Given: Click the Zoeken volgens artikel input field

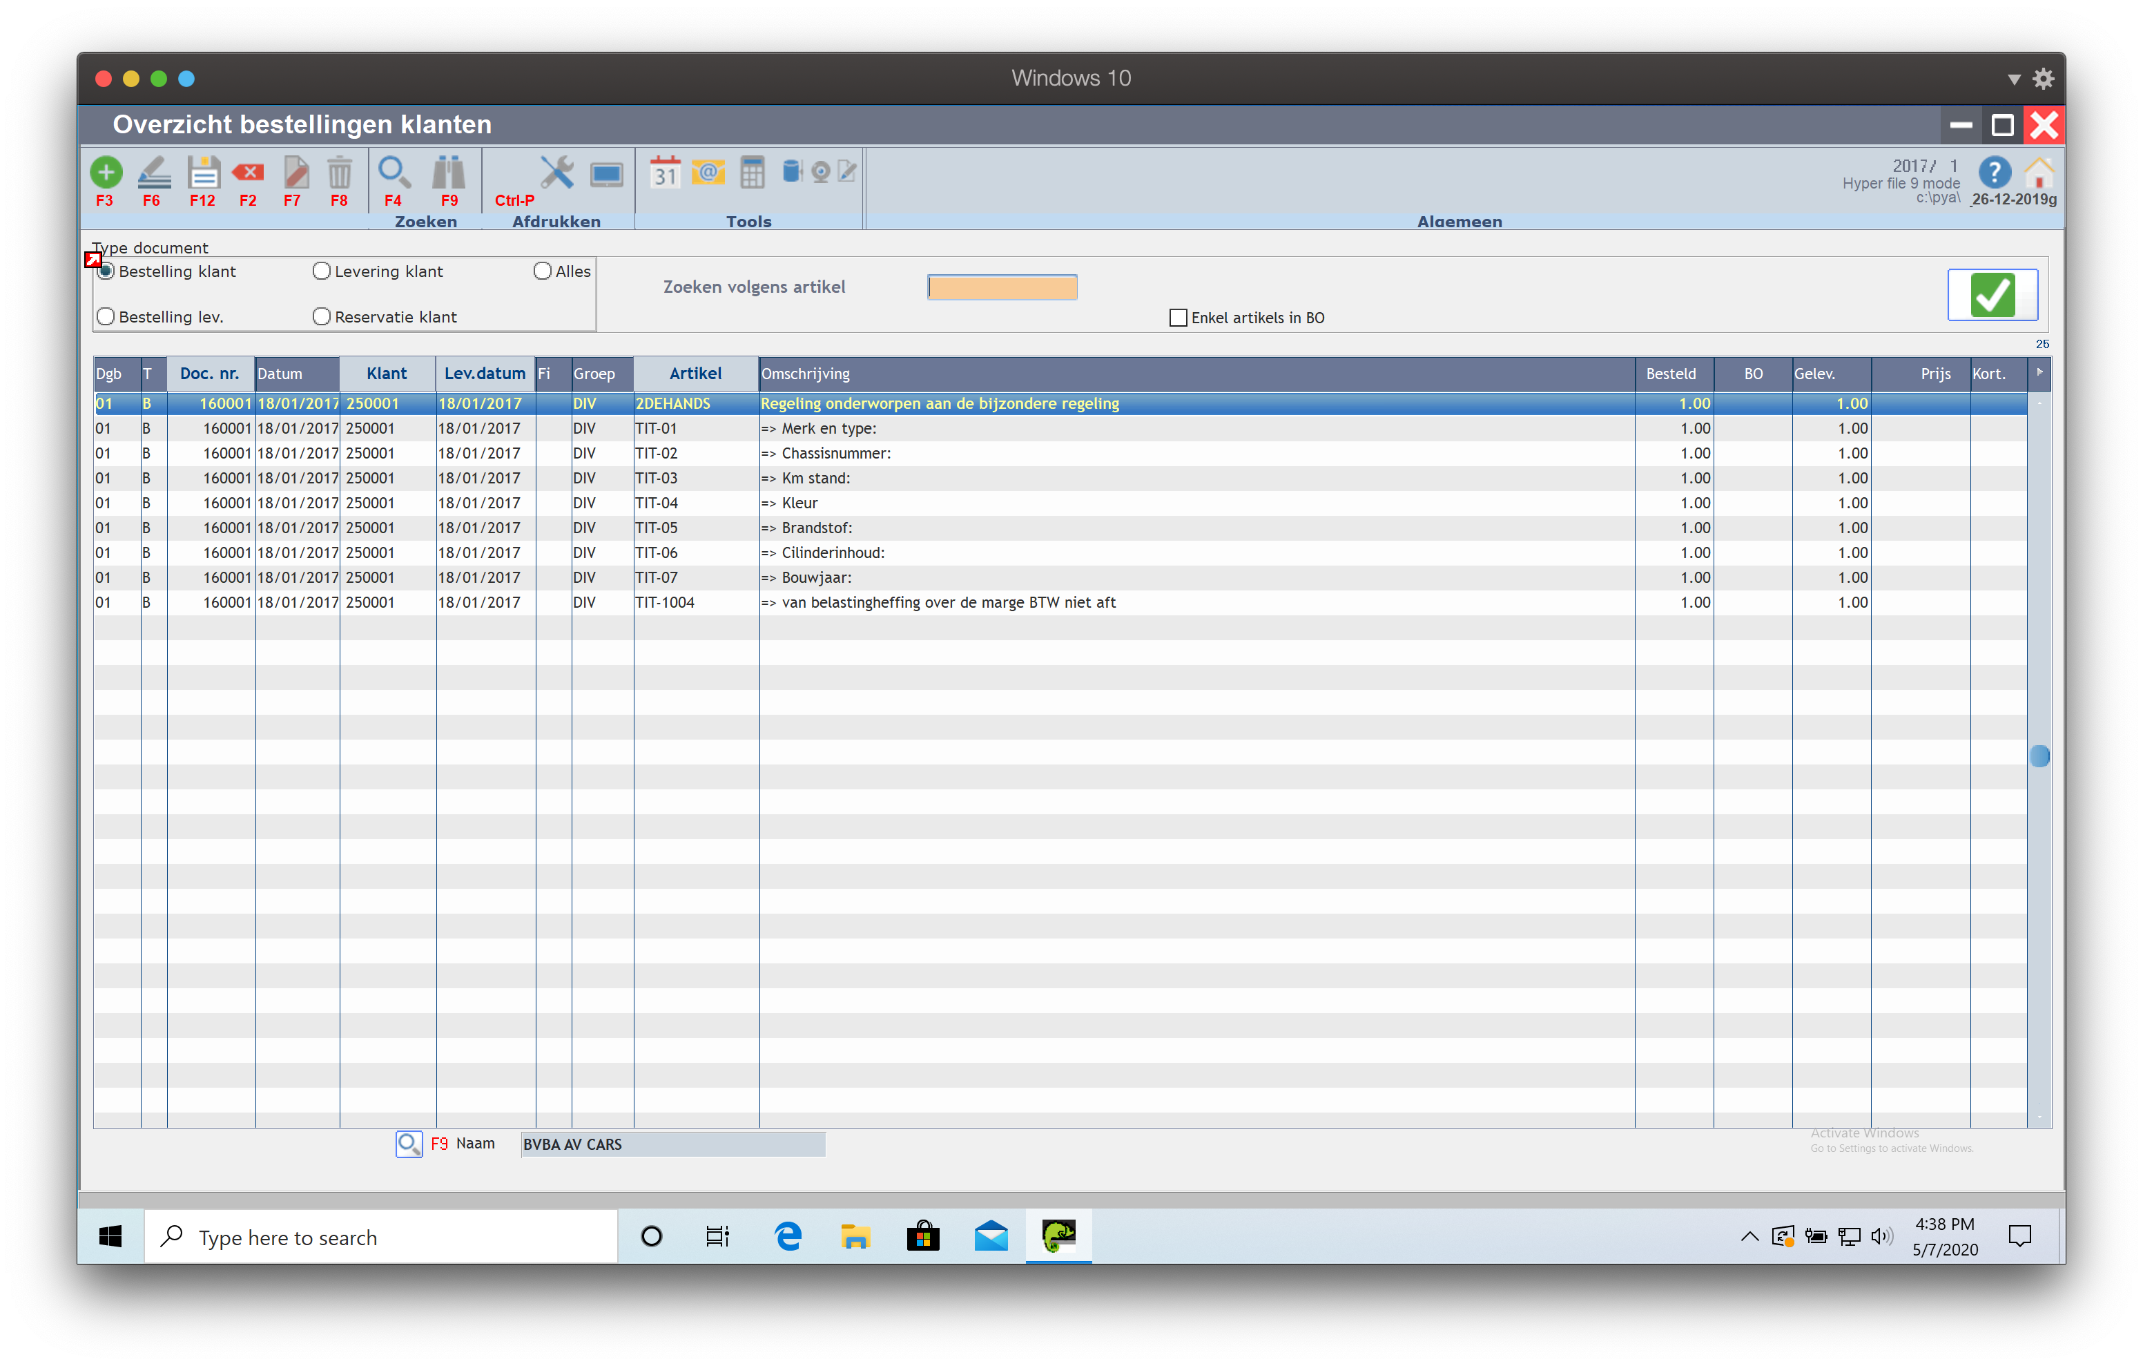Looking at the screenshot, I should [x=1002, y=287].
